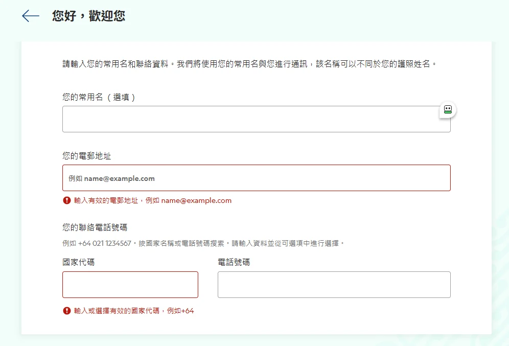Click the country code error alert icon
Image resolution: width=509 pixels, height=346 pixels.
click(67, 311)
